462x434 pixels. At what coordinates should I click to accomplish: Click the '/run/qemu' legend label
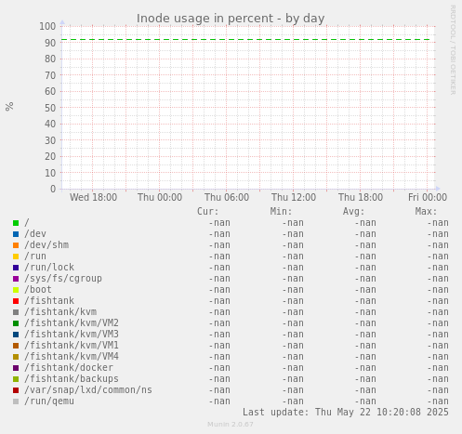[x=49, y=401]
